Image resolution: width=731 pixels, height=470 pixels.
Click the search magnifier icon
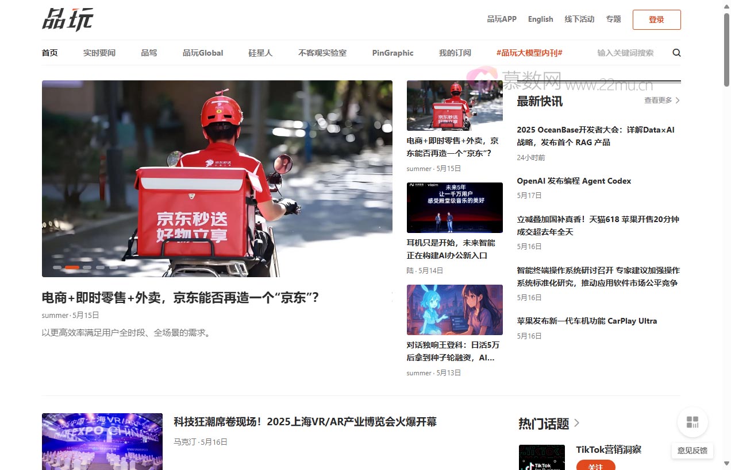[x=676, y=53]
